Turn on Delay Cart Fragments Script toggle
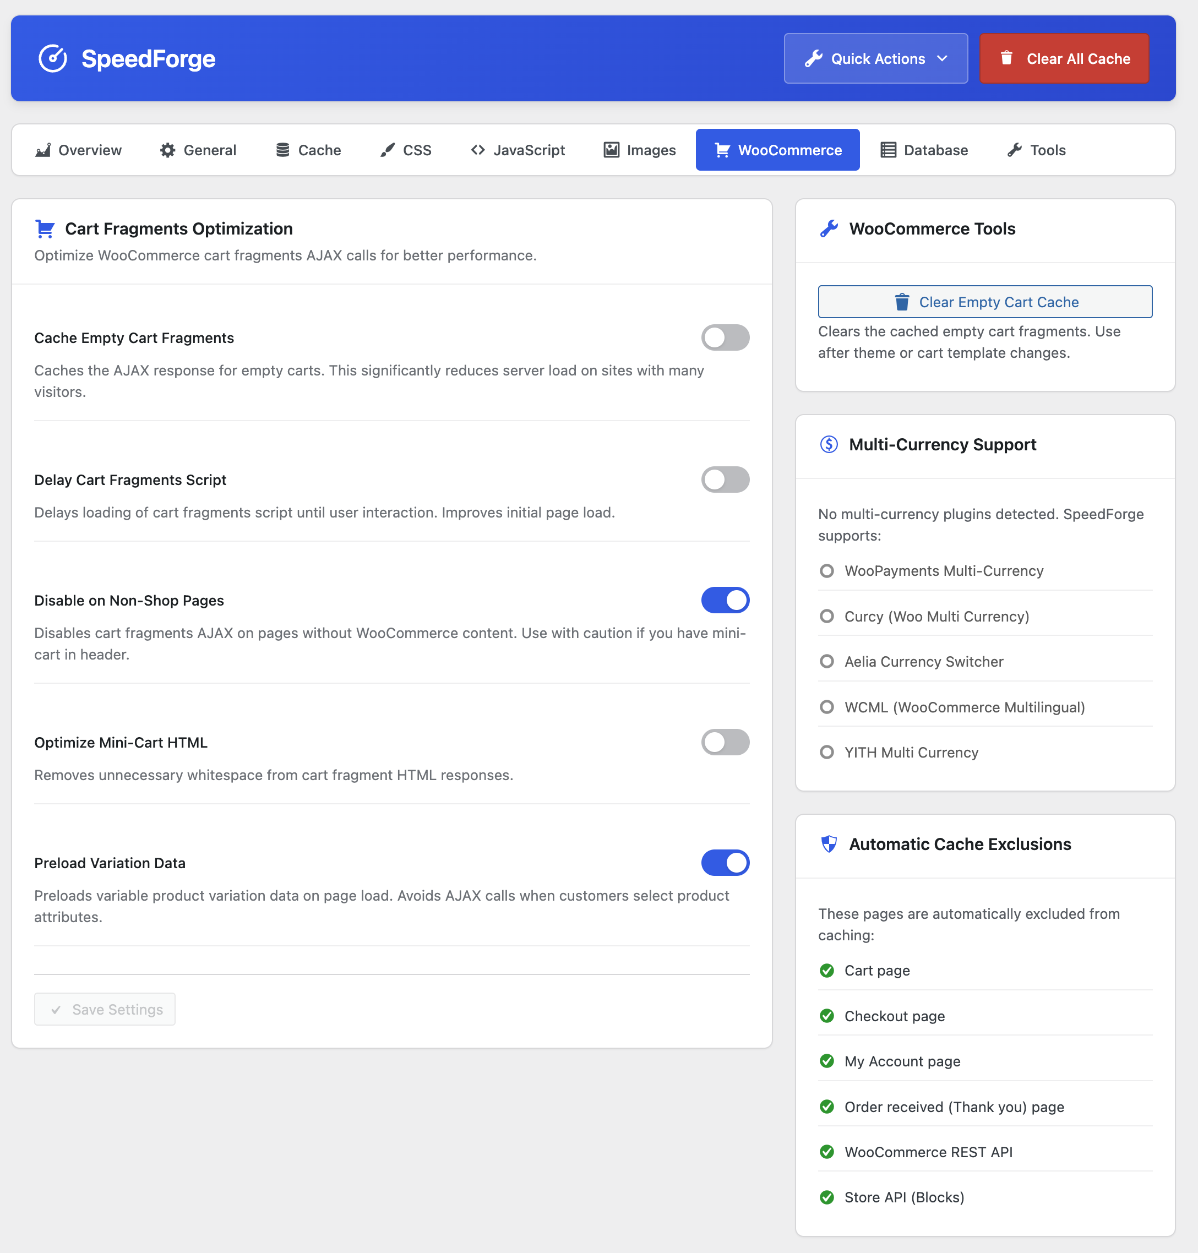Viewport: 1198px width, 1253px height. click(x=725, y=480)
